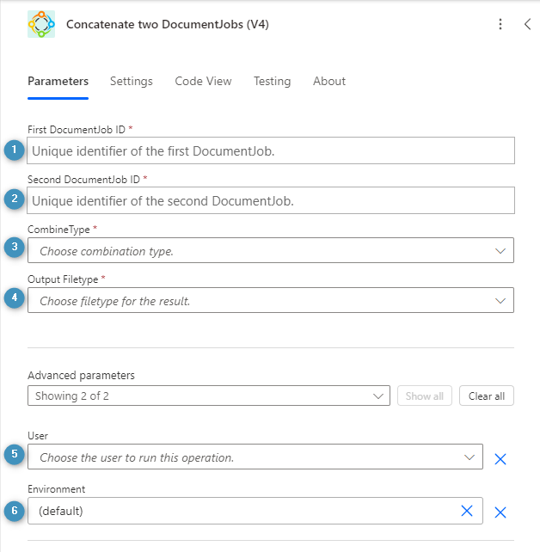This screenshot has height=552, width=540.
Task: Go to the About tab
Action: tap(329, 82)
